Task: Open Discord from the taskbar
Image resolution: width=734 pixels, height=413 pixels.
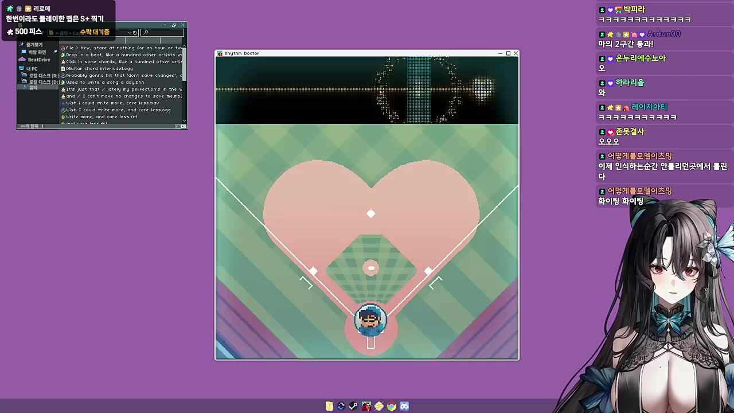Action: click(x=404, y=406)
